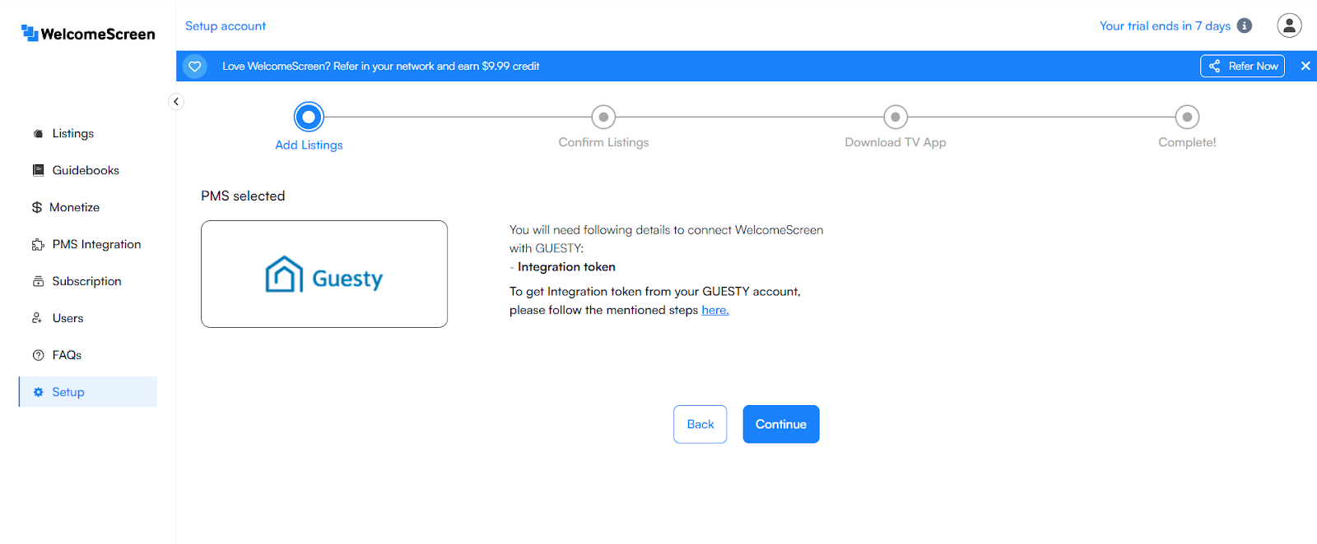Screen dimensions: 1317x544
Task: Click the Refer Now button
Action: pos(1242,66)
